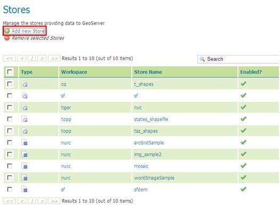Image resolution: width=280 pixels, height=208 pixels.
Task: Click the enabled checkmark for taz_shapes
Action: pos(243,131)
